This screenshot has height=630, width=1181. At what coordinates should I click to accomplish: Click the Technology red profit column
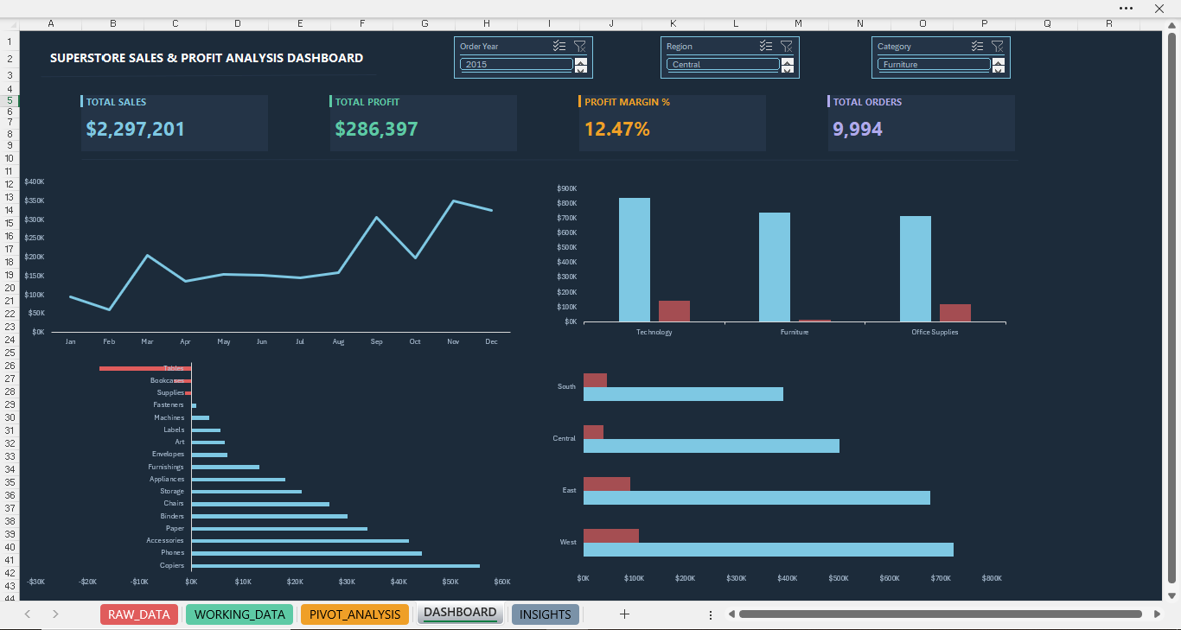click(674, 311)
